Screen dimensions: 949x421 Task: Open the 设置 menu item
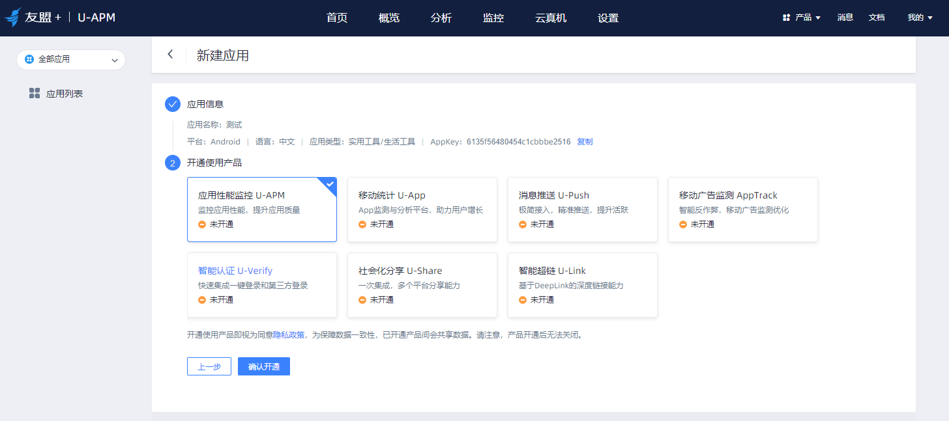[x=607, y=18]
